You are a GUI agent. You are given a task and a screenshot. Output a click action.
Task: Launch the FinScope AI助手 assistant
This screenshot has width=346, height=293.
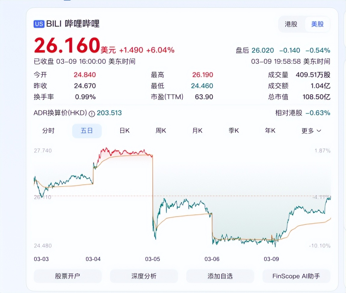click(296, 276)
